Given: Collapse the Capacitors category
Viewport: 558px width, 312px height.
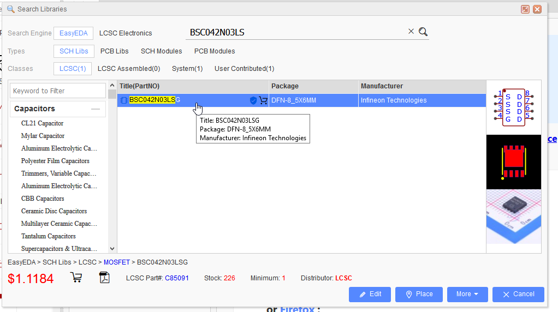Looking at the screenshot, I should [x=96, y=109].
